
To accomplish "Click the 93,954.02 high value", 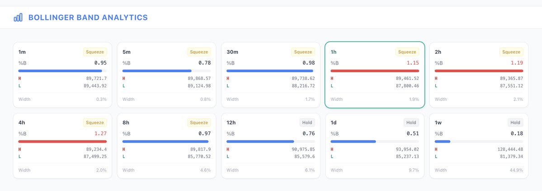I will coord(407,149).
